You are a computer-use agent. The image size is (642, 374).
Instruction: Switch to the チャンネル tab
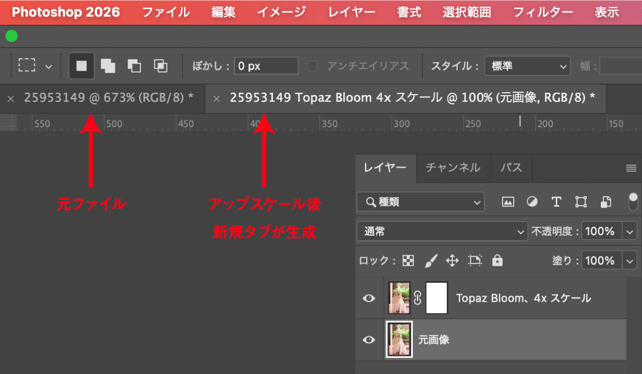click(453, 168)
